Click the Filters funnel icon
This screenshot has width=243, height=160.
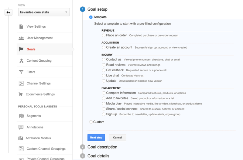pyautogui.click(x=21, y=72)
